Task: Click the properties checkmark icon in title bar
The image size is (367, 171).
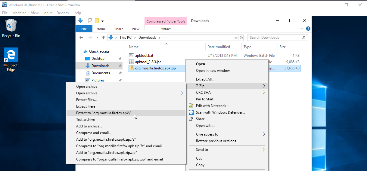Action: (x=90, y=21)
